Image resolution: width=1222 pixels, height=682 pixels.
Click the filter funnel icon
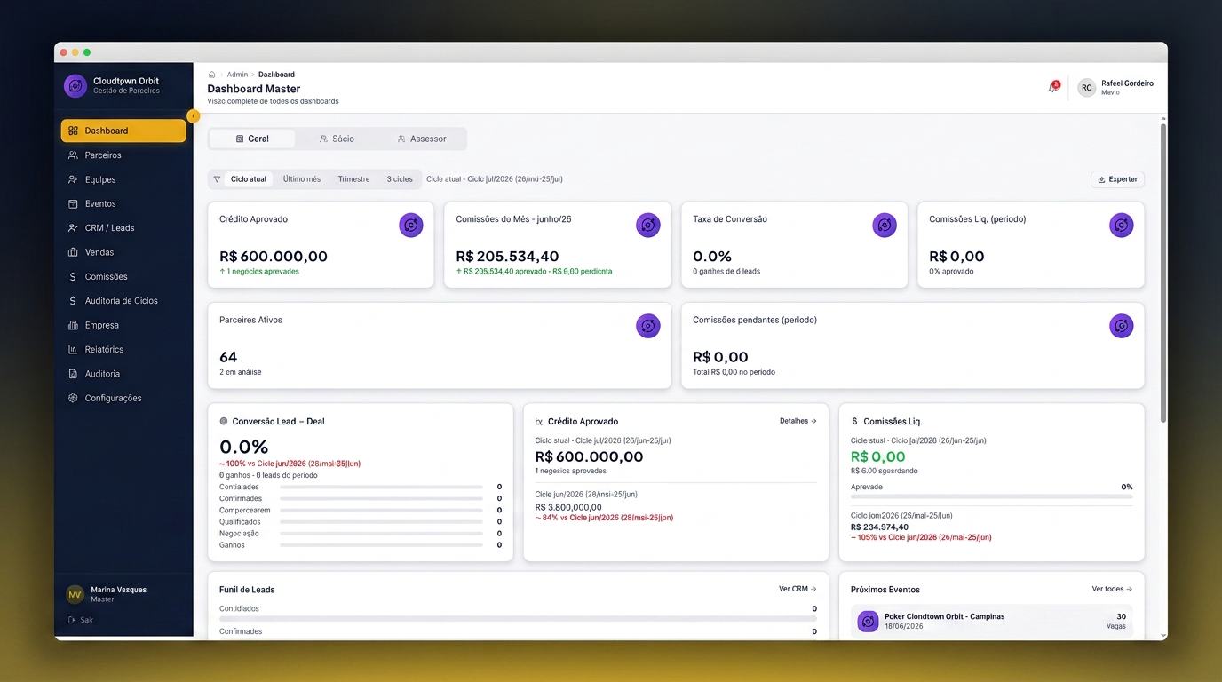[217, 179]
